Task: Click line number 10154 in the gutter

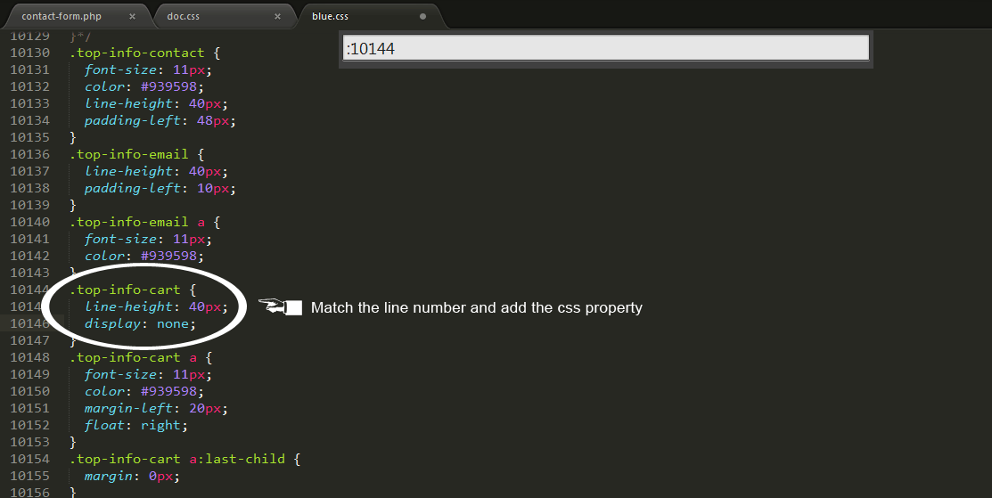Action: [30, 459]
